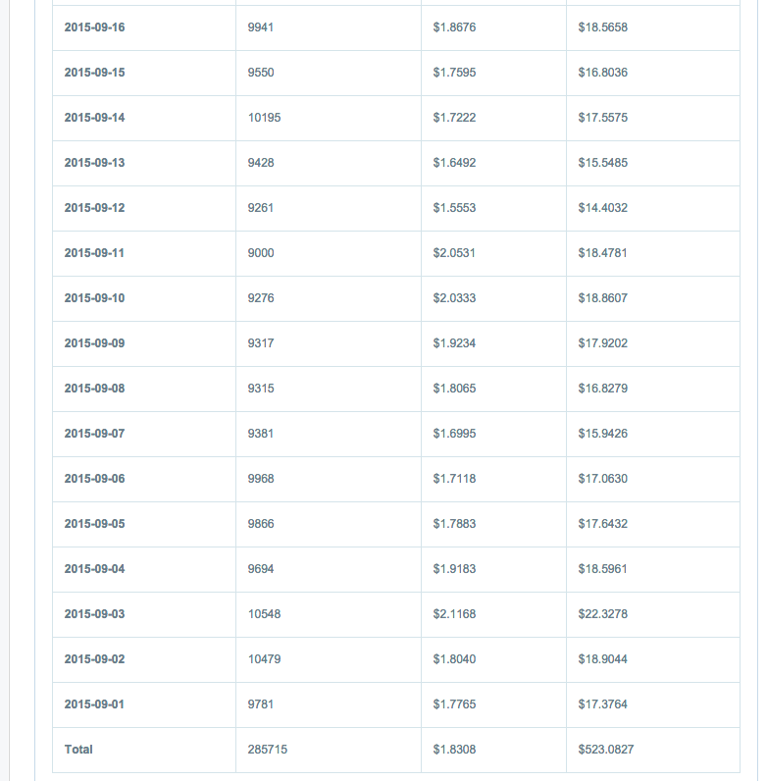Viewport: 767px width, 781px height.
Task: Click the value 10195 in the table
Action: pos(264,118)
